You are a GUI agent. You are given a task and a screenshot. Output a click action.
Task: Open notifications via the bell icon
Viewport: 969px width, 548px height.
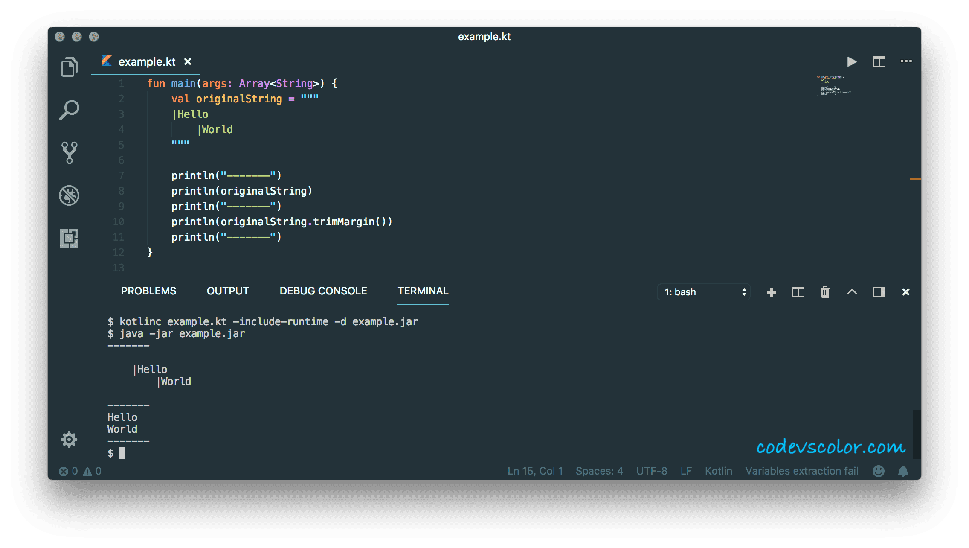(902, 471)
